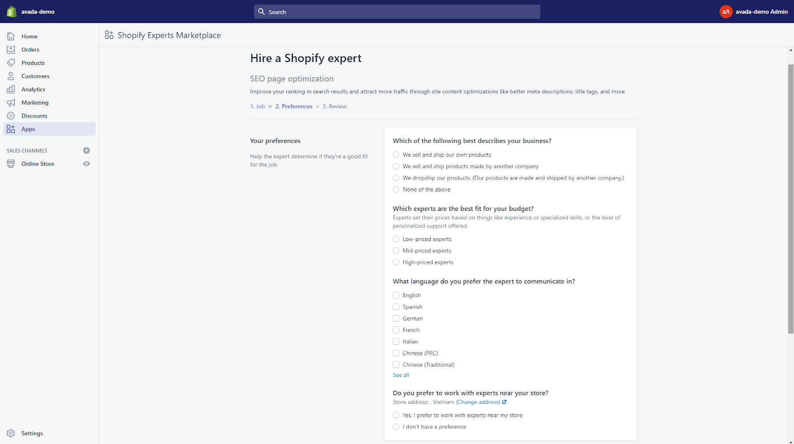Image resolution: width=794 pixels, height=444 pixels.
Task: Click the Change address link
Action: pos(478,402)
